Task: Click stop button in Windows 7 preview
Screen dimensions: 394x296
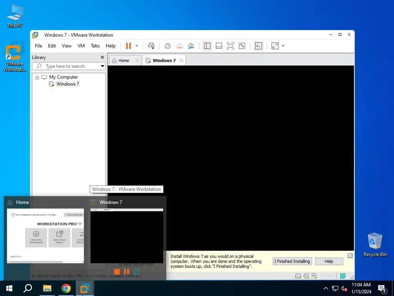Action: click(x=117, y=272)
